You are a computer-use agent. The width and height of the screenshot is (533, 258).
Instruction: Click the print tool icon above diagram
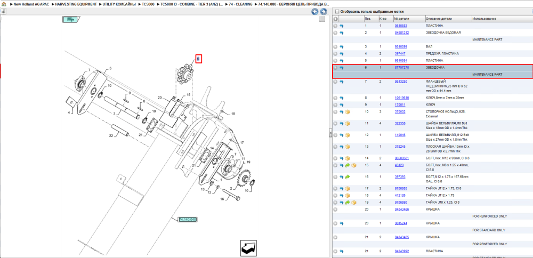[3, 12]
